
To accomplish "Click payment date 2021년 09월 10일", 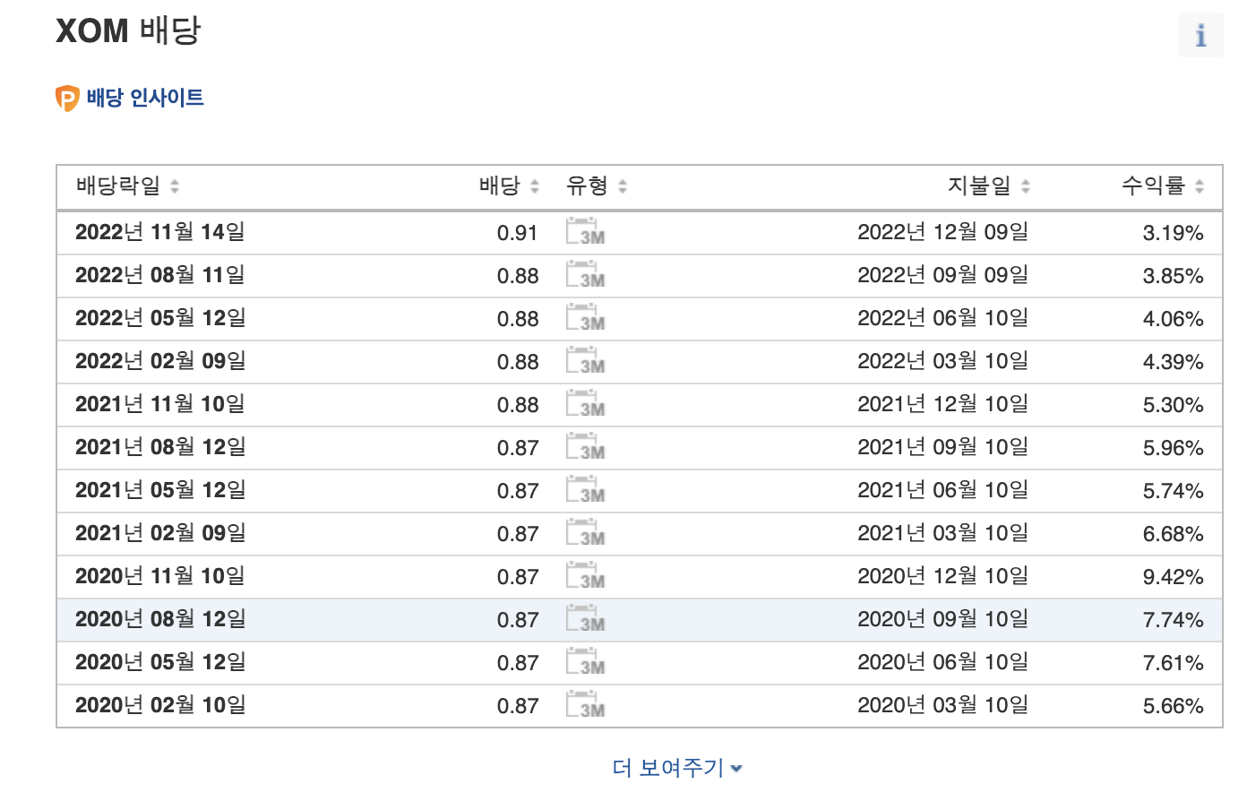I will coord(943,447).
